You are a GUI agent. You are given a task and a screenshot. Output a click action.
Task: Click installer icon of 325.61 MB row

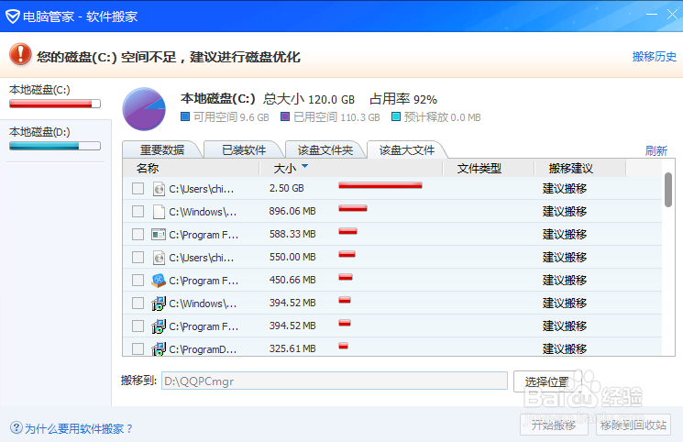tap(159, 348)
